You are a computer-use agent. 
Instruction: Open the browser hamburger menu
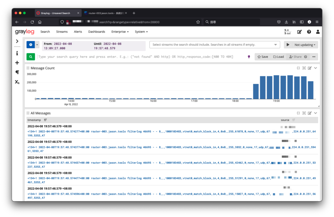tap(317, 22)
